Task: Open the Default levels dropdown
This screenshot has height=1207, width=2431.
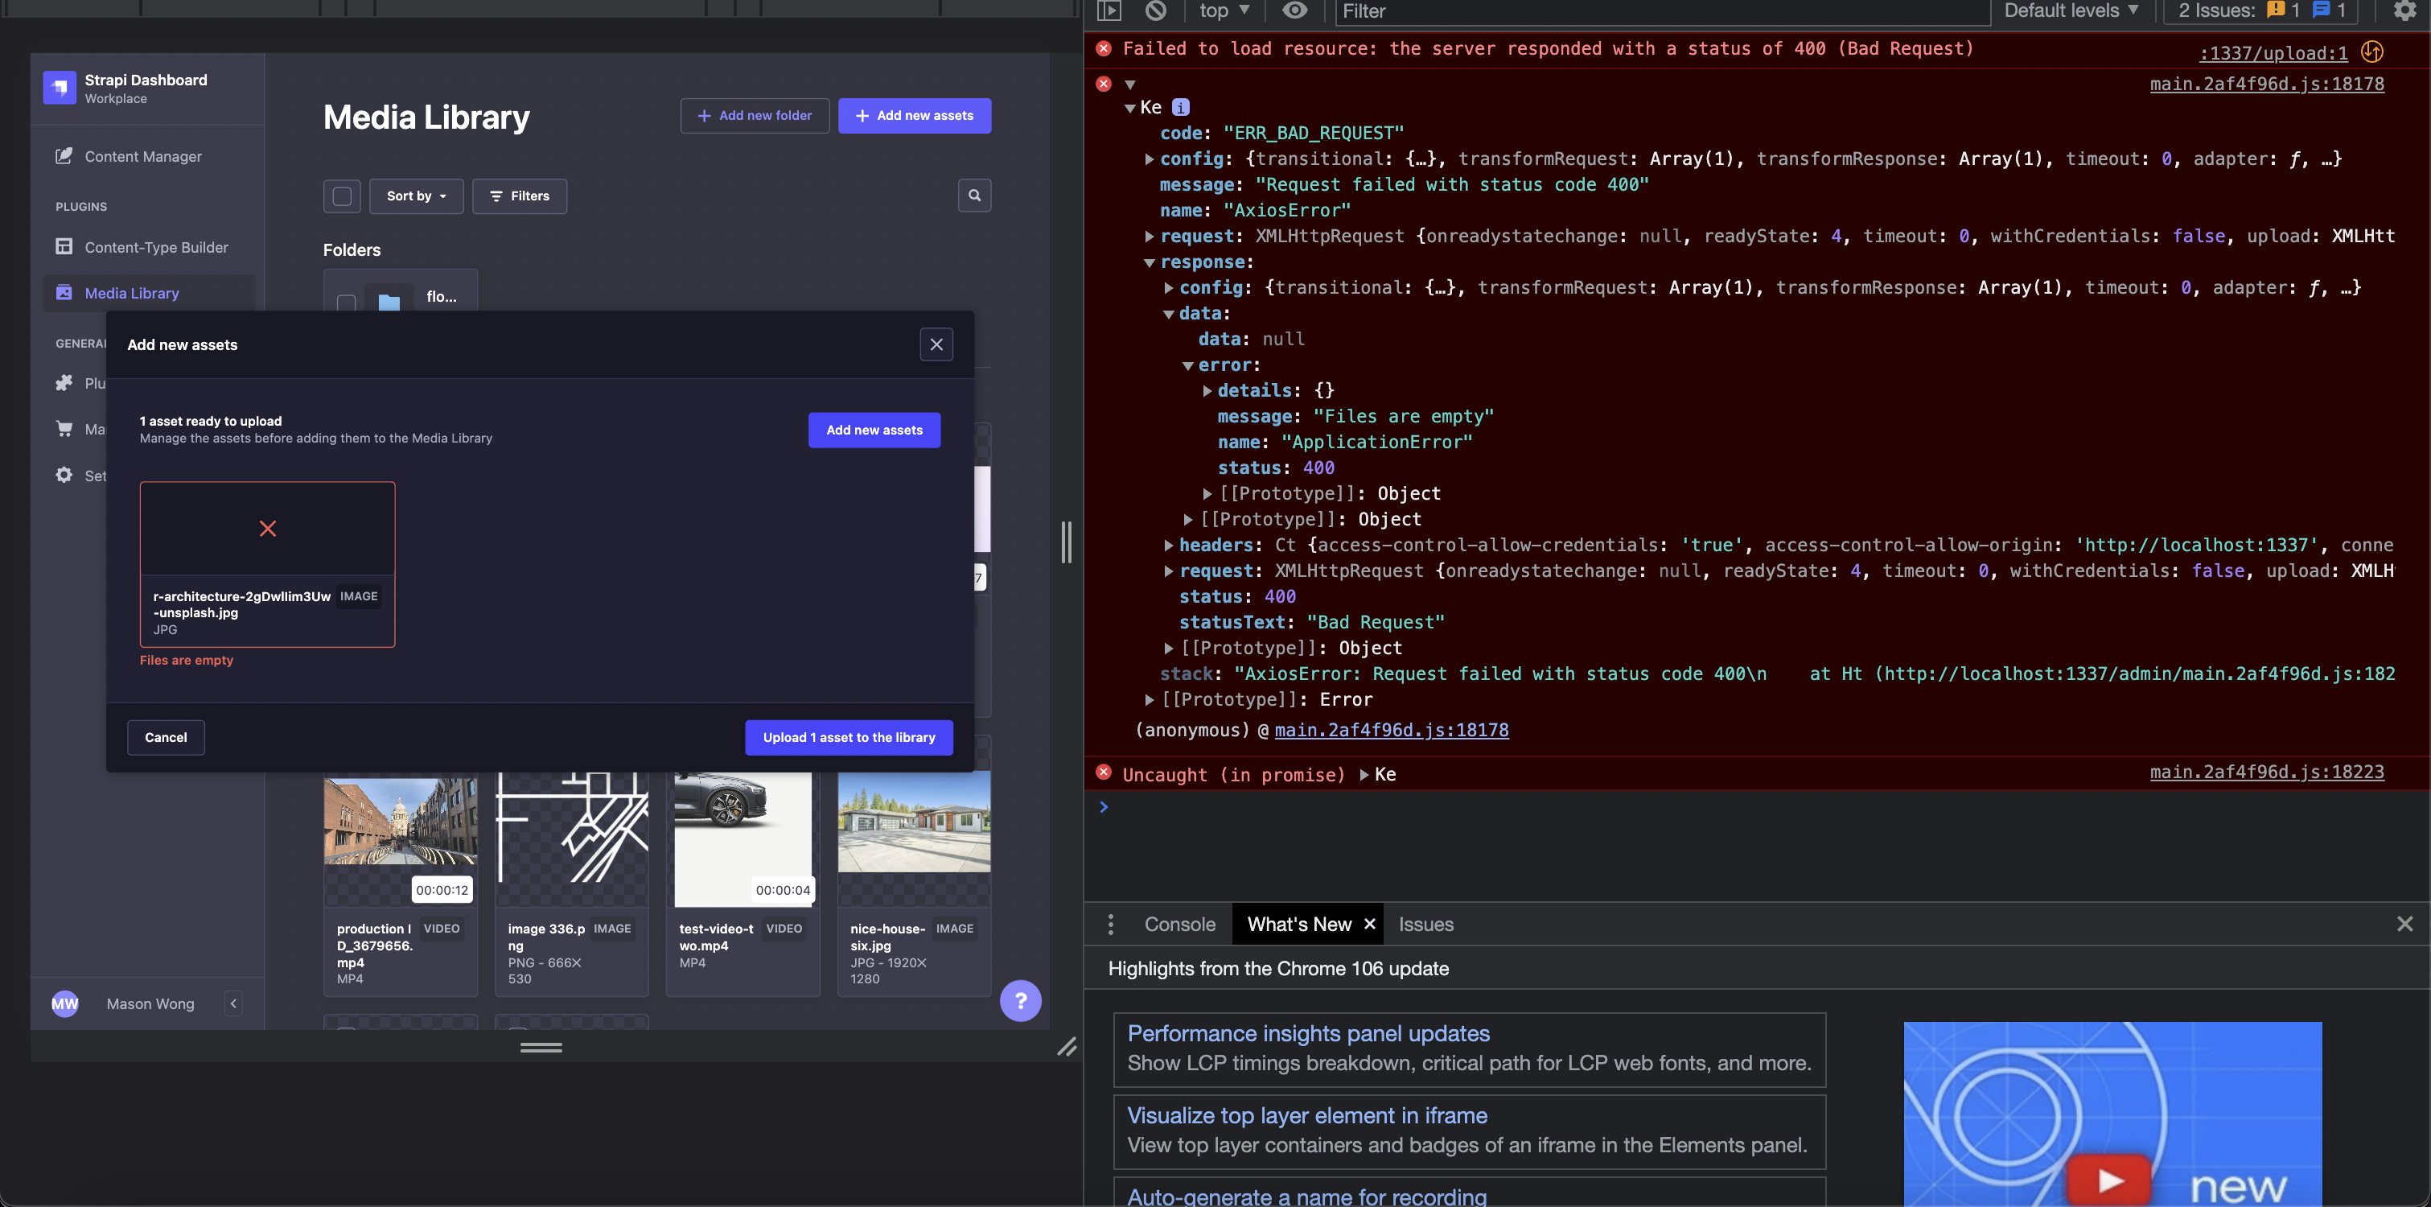Action: coord(2071,11)
